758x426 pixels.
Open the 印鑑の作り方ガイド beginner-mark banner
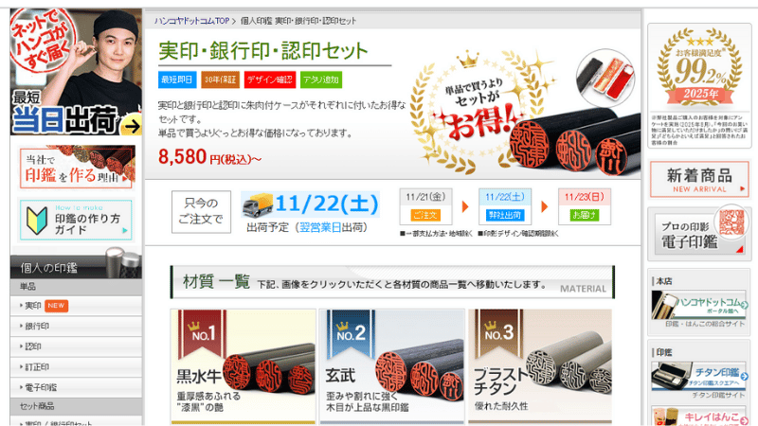(x=76, y=221)
